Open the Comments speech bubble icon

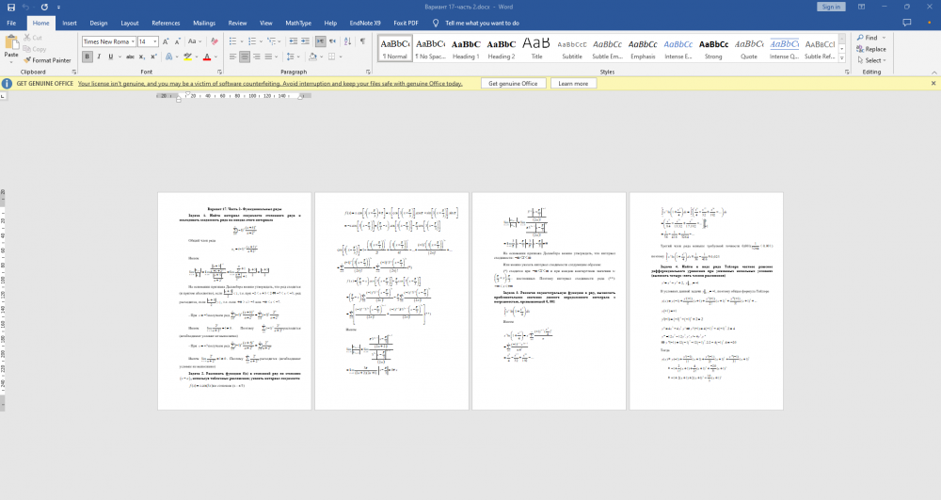[907, 23]
